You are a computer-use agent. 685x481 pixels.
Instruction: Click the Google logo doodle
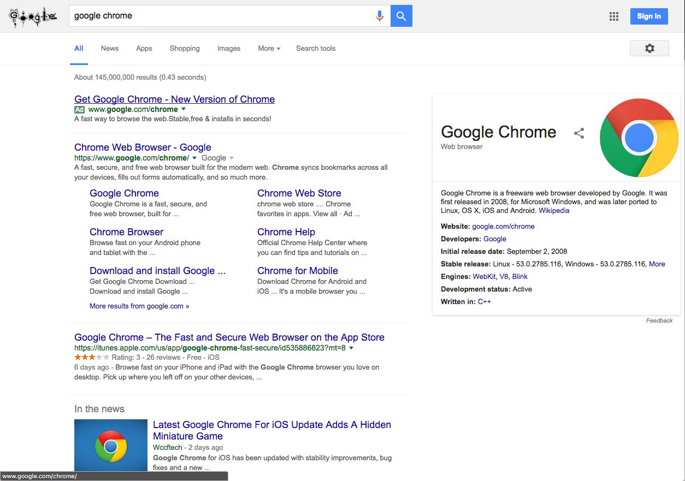pos(33,16)
